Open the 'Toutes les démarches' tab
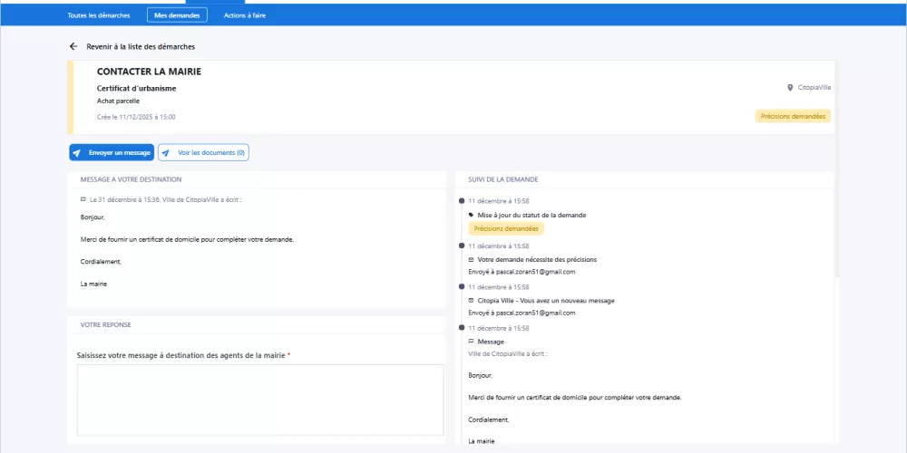This screenshot has height=453, width=907. 98,15
